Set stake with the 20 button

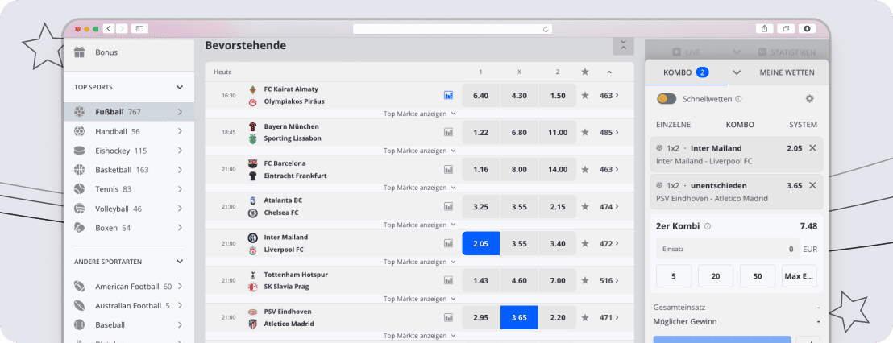pyautogui.click(x=715, y=276)
